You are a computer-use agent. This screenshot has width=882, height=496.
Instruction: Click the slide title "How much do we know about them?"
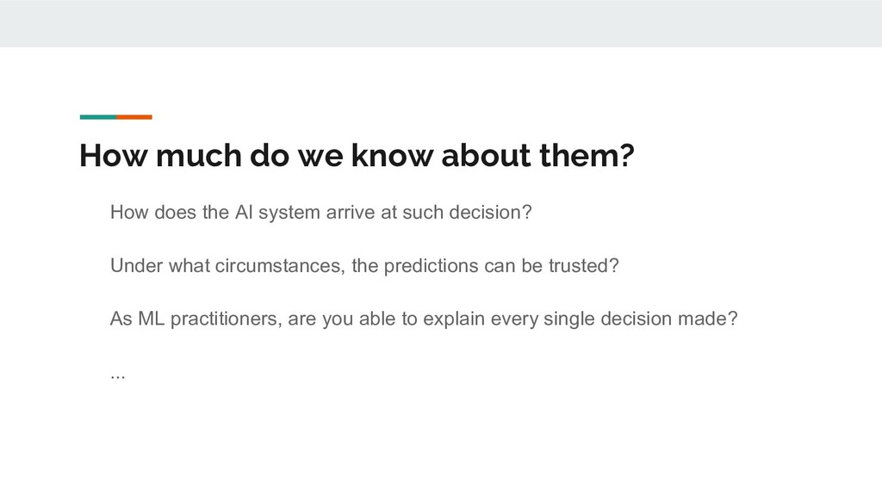click(x=357, y=155)
